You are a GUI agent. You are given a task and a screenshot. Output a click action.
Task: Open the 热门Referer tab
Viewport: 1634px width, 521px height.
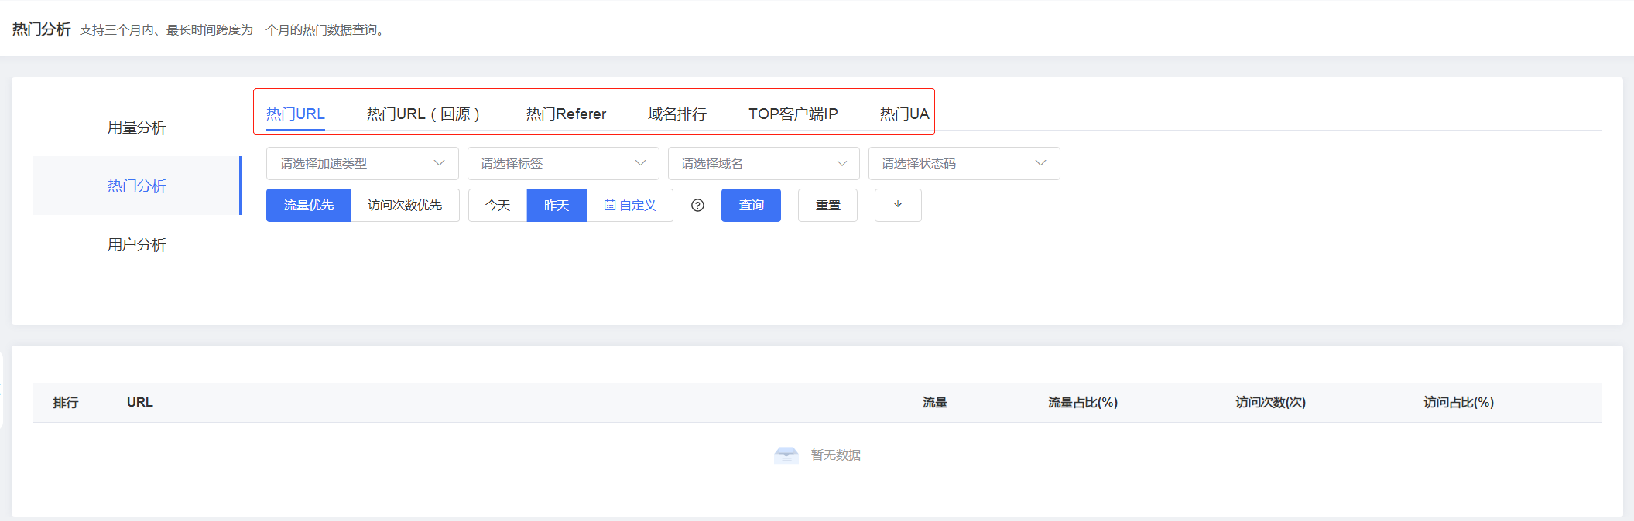click(566, 114)
